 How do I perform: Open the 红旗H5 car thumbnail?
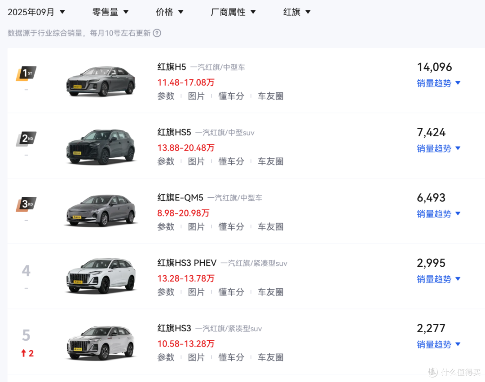101,81
